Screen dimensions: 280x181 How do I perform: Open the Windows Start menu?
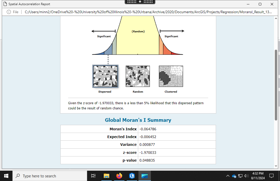pos(6,176)
